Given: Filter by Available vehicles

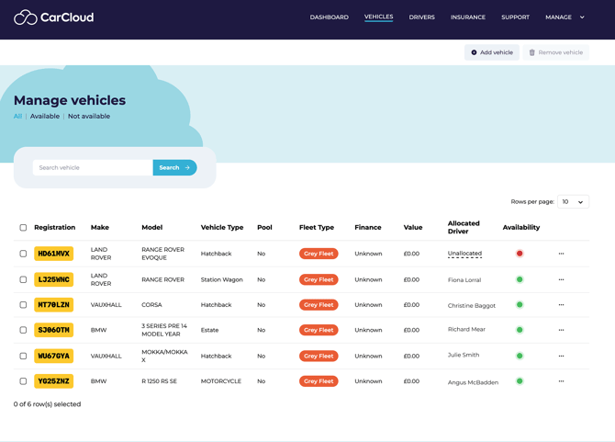Looking at the screenshot, I should (45, 116).
